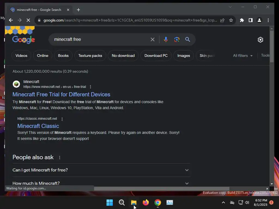This screenshot has height=209, width=279.
Task: Click Chrome icon in taskbar
Action: [x=158, y=202]
